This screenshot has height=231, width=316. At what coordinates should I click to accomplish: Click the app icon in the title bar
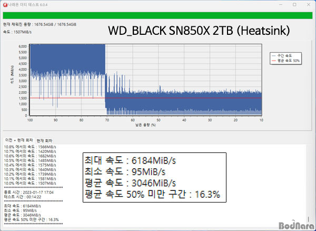(x=5, y=5)
